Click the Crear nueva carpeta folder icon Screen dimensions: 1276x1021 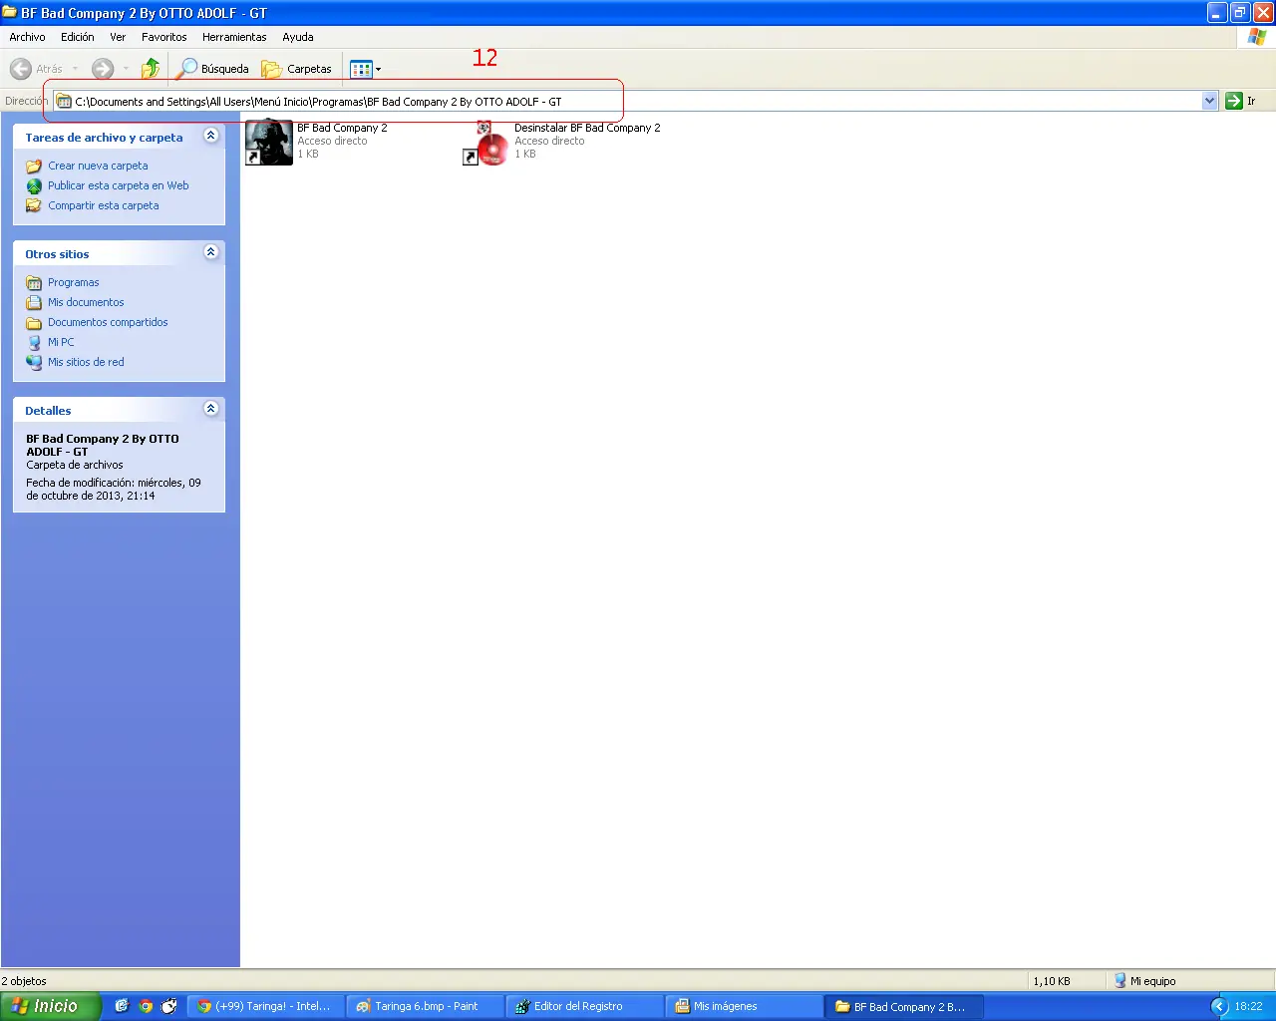click(34, 167)
